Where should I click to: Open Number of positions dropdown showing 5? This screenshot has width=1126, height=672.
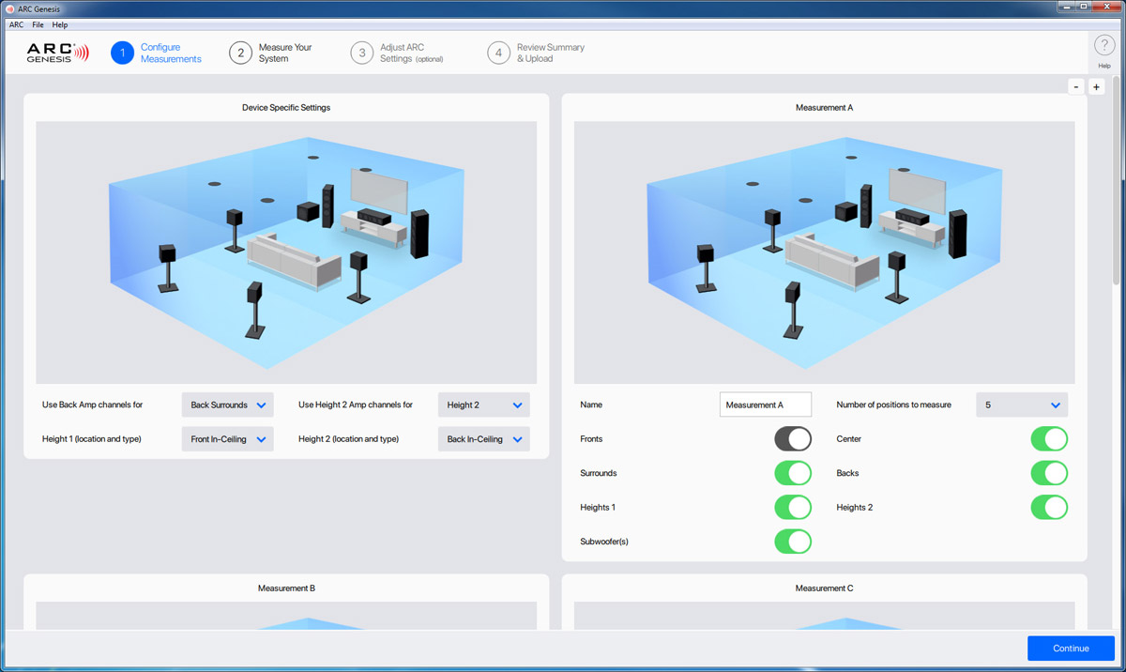[x=1022, y=405]
